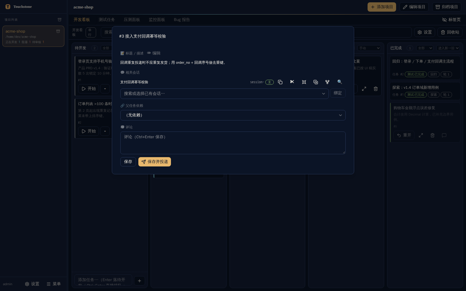
Task: Click the 编辑项目 button
Action: [414, 7]
